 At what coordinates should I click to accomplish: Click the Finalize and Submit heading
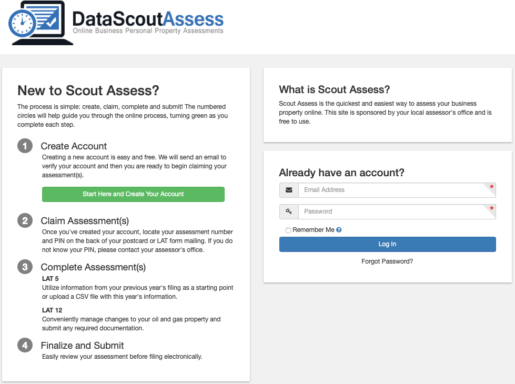click(x=83, y=346)
